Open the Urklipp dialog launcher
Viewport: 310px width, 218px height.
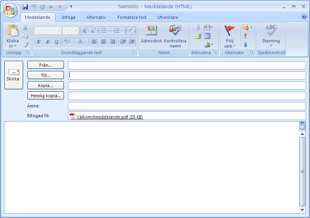28,52
